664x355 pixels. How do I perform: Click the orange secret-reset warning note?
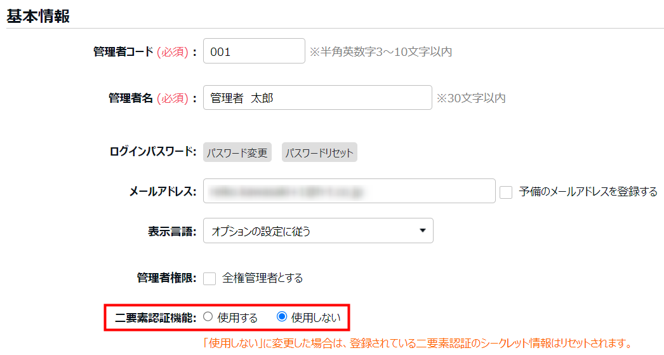click(x=416, y=344)
